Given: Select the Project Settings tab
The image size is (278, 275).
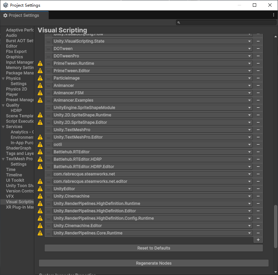Looking at the screenshot, I should [24, 15].
